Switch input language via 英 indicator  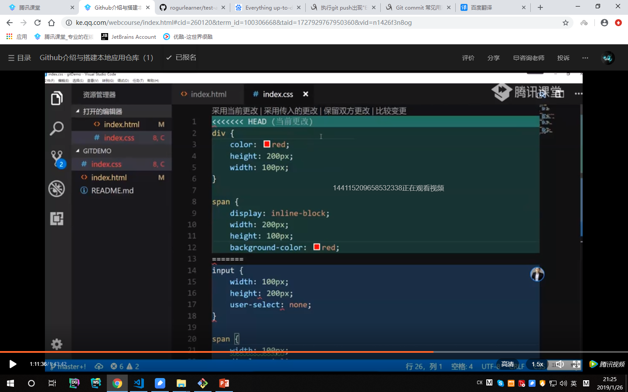point(573,383)
